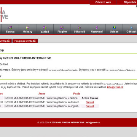Select the deutsch Pragotechnik theme
The image size is (137, 137).
coord(90,102)
